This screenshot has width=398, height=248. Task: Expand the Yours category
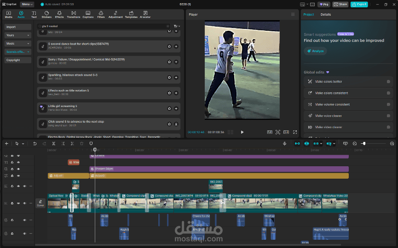pos(18,35)
